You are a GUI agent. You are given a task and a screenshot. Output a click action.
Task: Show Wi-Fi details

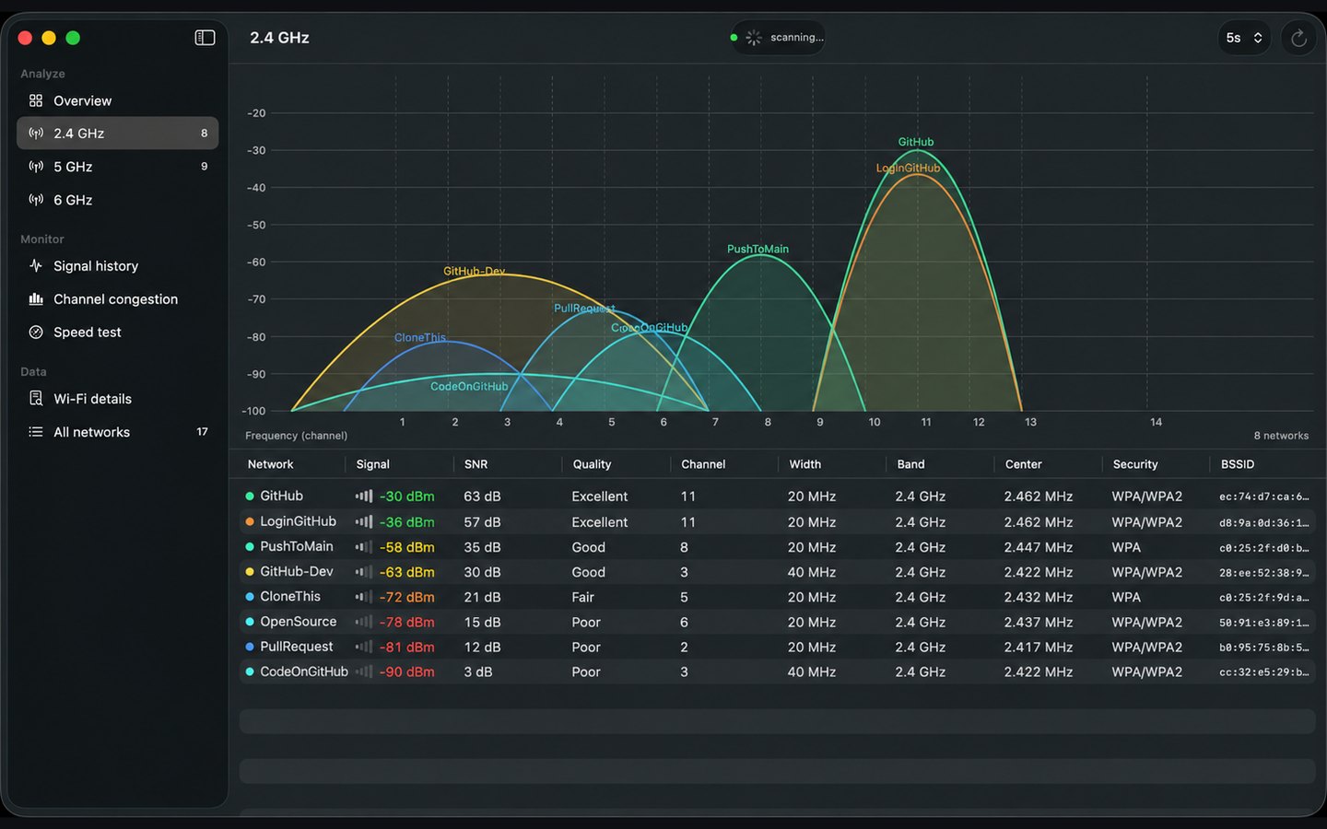(118, 399)
